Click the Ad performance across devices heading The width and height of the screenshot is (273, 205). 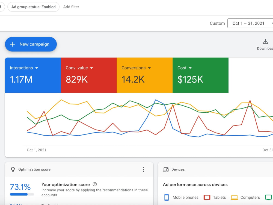pyautogui.click(x=195, y=184)
